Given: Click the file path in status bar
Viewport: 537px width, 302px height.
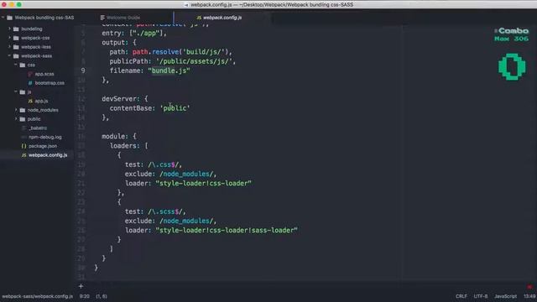Looking at the screenshot, I should point(37,296).
